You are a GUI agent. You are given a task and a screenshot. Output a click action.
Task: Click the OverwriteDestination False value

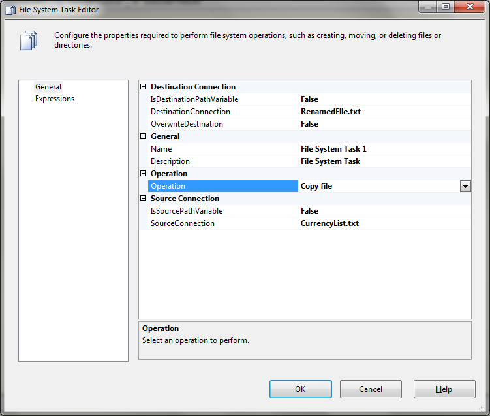[309, 124]
